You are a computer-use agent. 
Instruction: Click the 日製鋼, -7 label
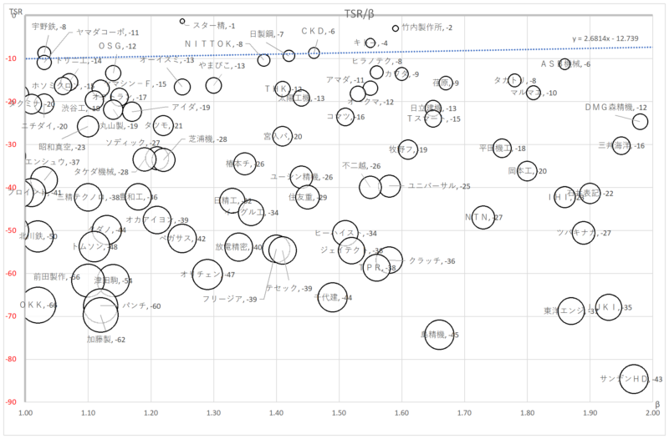coord(267,34)
